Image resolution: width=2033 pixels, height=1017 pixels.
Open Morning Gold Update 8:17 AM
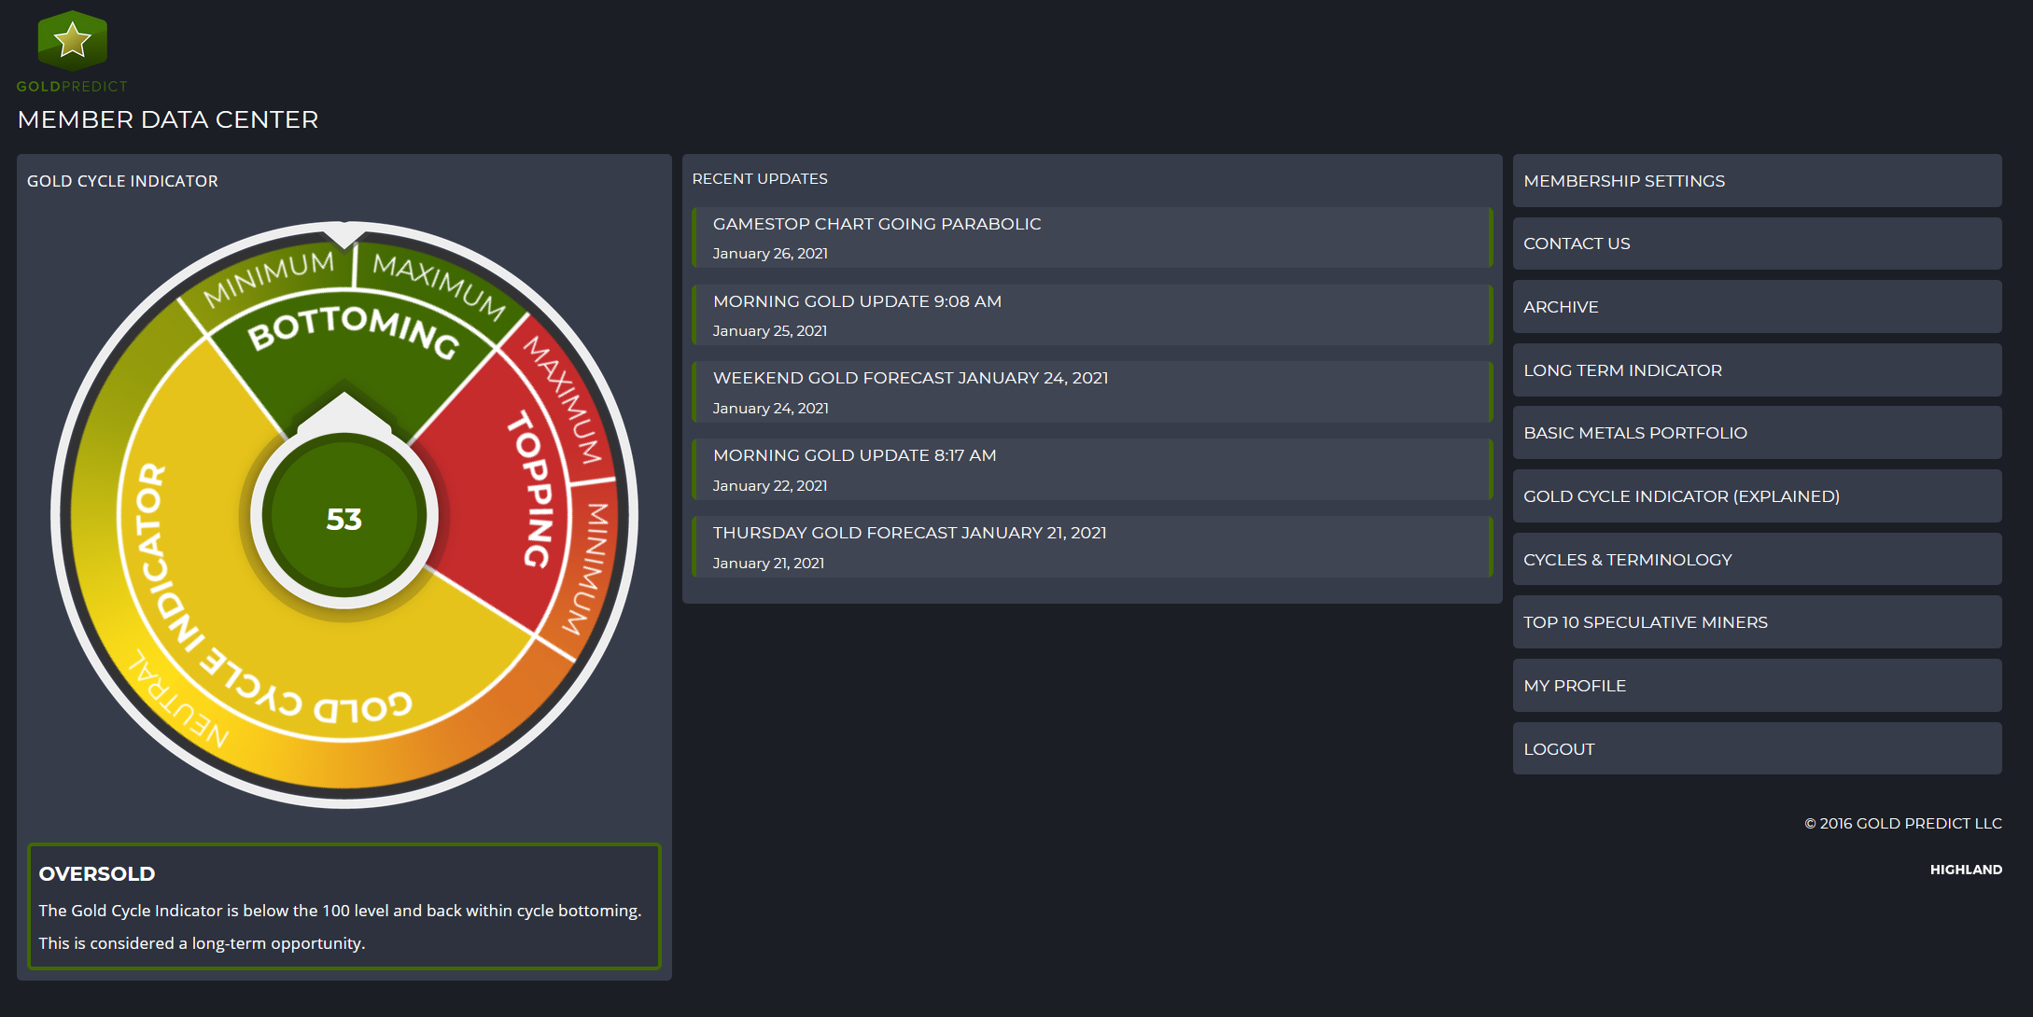click(x=854, y=455)
